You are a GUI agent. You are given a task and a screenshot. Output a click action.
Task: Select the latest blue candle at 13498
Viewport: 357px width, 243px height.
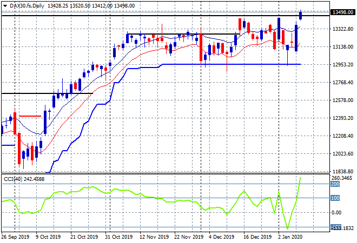pos(301,15)
